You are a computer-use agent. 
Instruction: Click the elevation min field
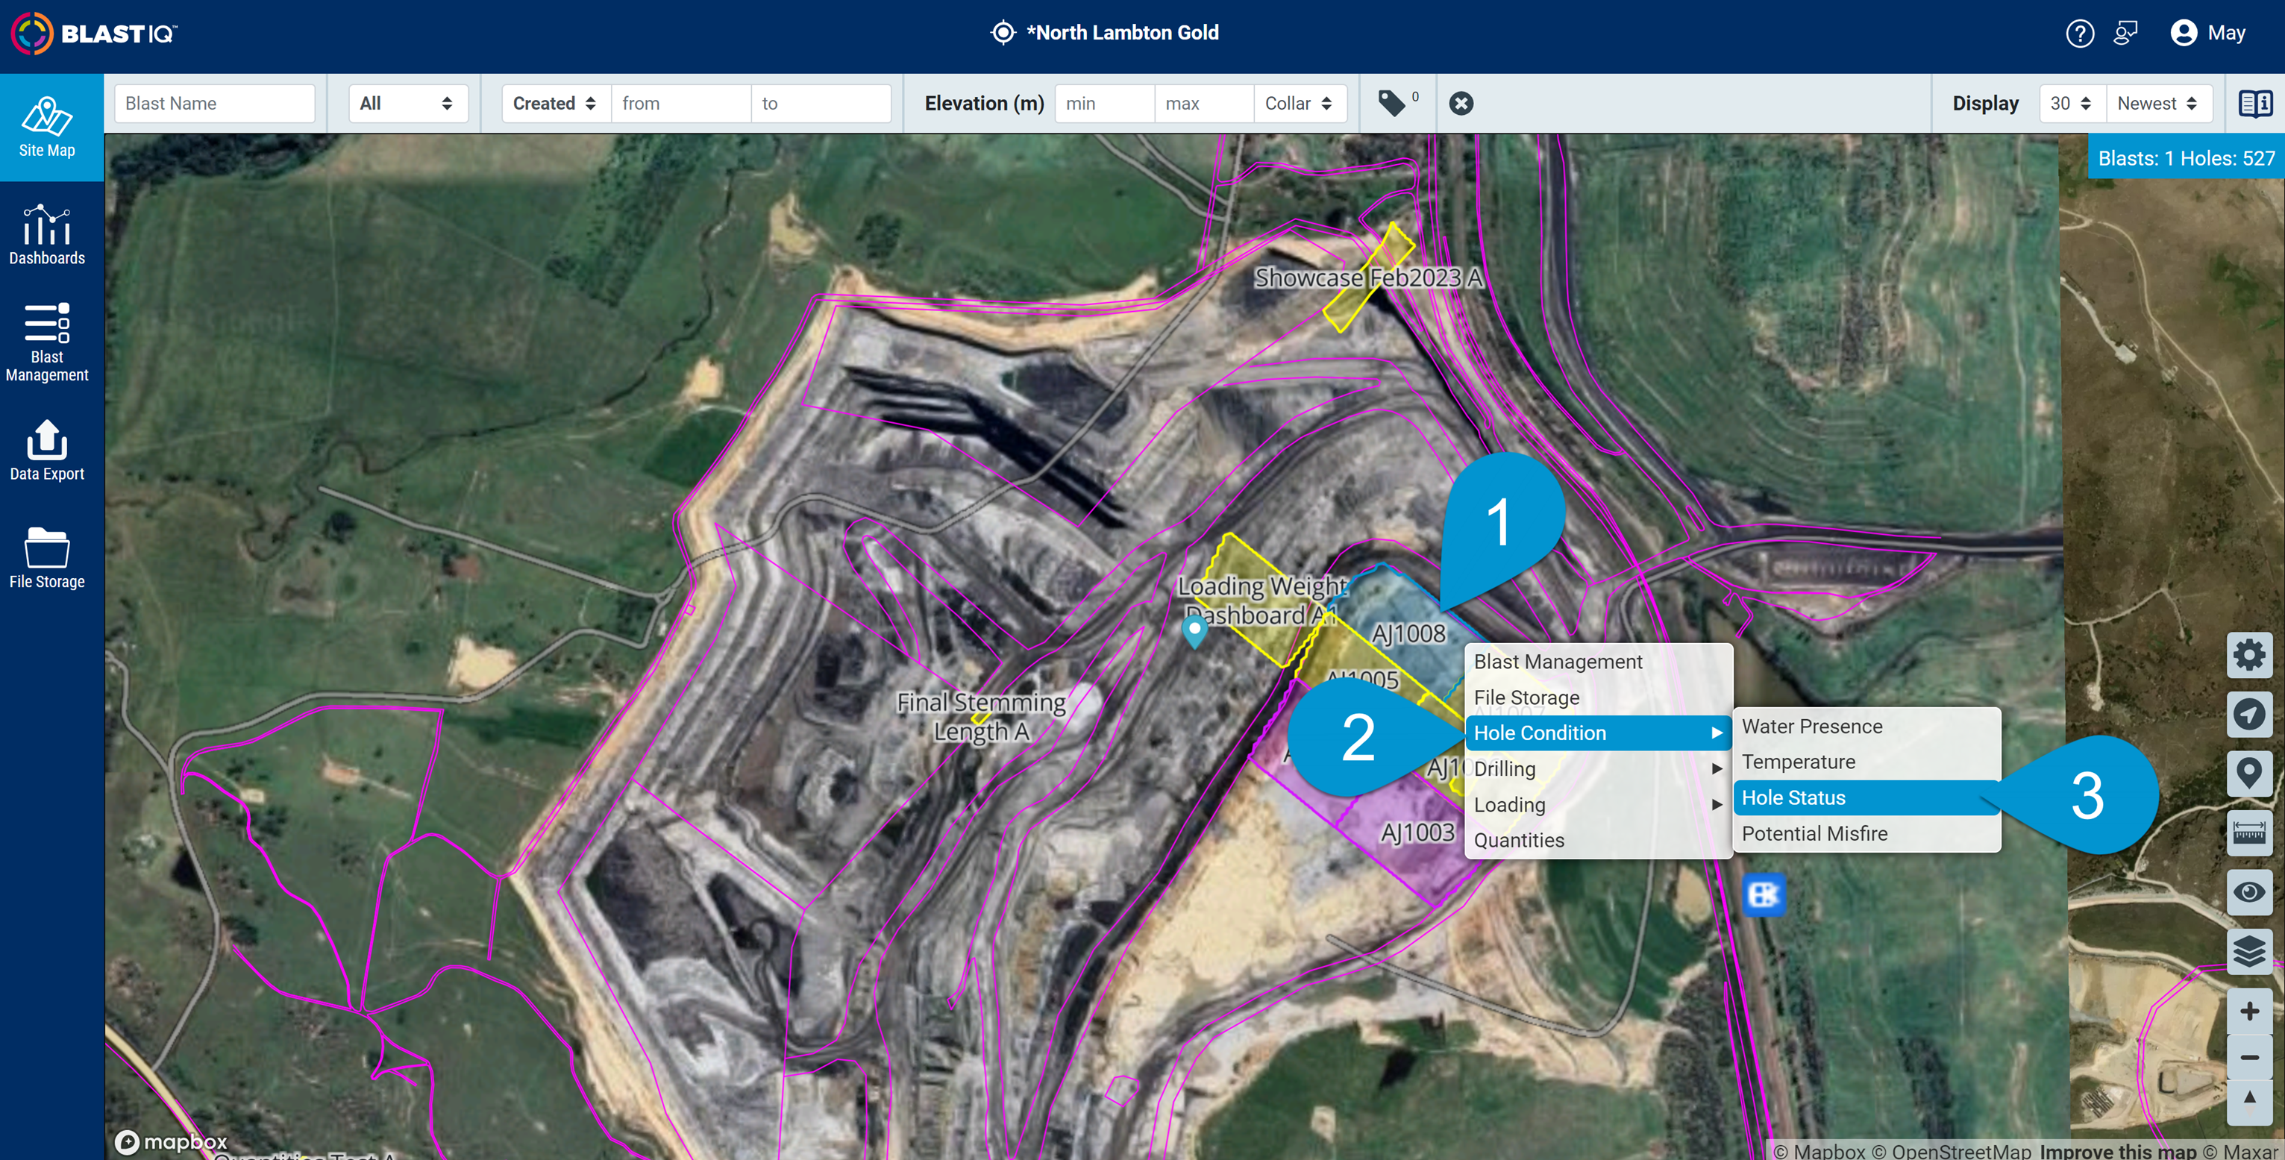[x=1104, y=104]
